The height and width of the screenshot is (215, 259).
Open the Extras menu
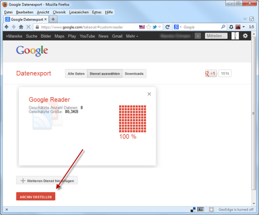pos(97,12)
